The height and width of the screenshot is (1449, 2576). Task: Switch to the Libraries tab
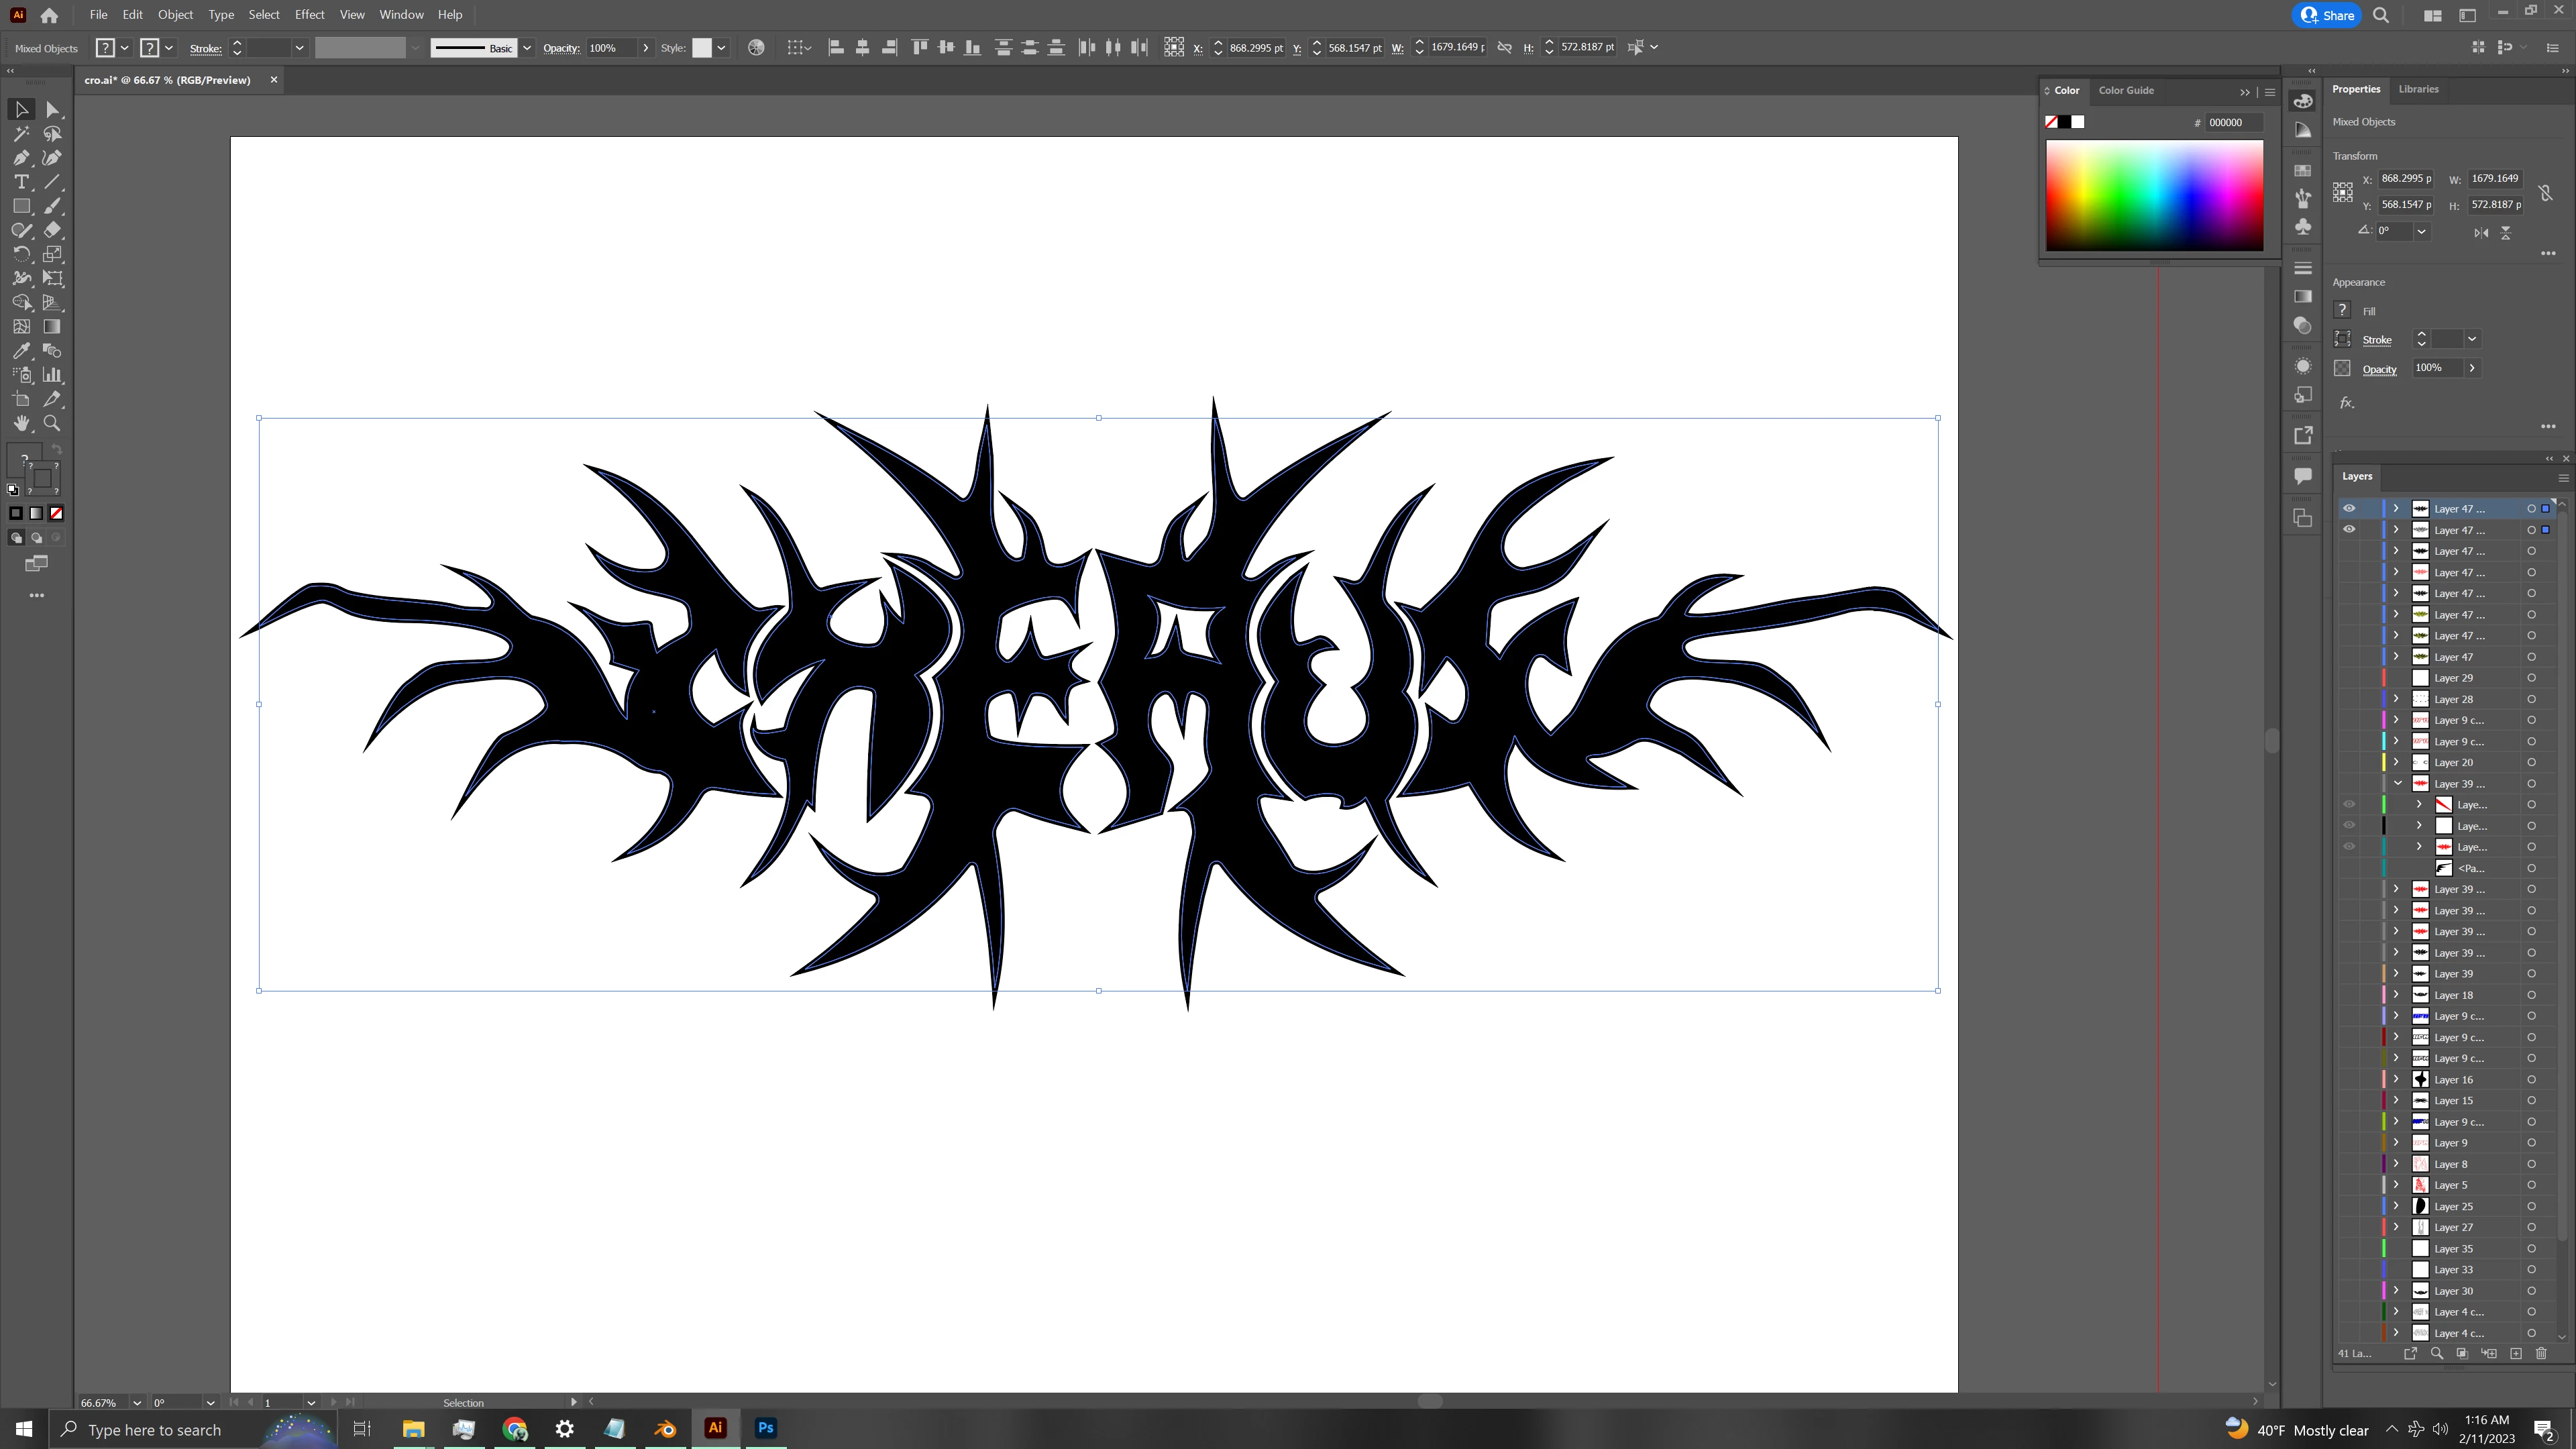pyautogui.click(x=2418, y=89)
